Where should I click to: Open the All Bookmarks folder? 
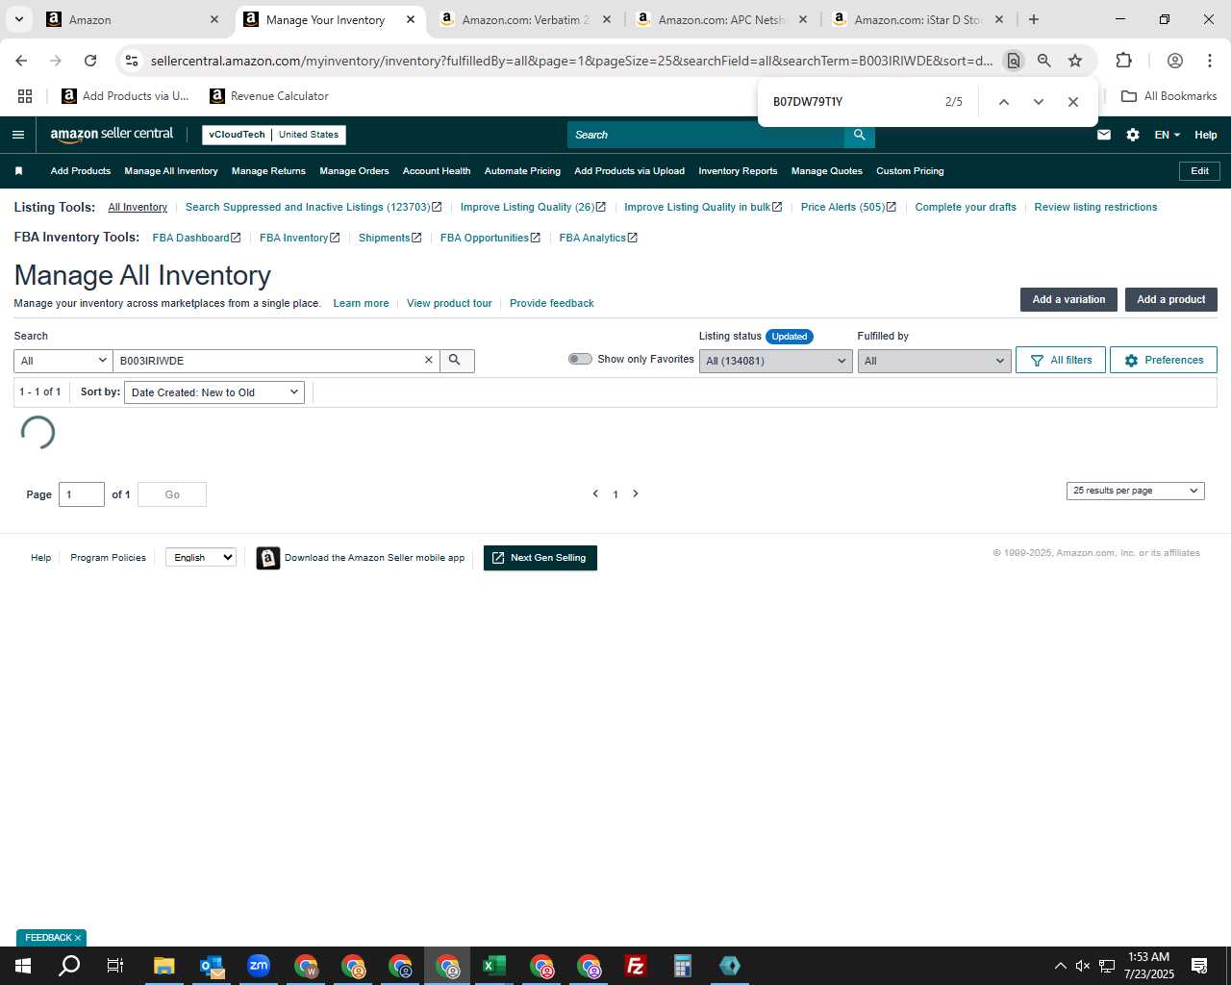pyautogui.click(x=1169, y=96)
